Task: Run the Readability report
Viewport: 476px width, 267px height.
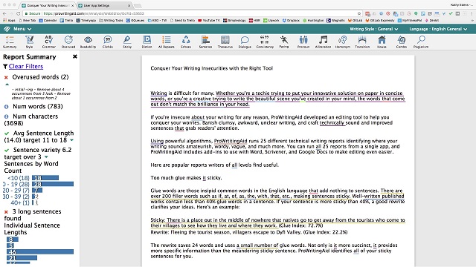Action: [88, 42]
